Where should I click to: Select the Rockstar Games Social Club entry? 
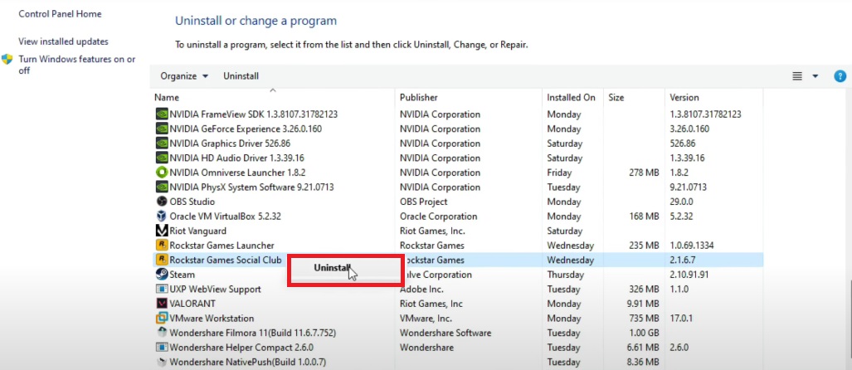click(x=226, y=260)
